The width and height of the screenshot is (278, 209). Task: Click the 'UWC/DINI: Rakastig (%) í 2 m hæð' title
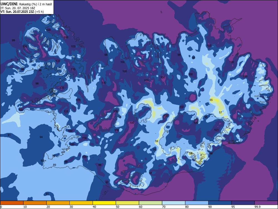click(x=26, y=4)
